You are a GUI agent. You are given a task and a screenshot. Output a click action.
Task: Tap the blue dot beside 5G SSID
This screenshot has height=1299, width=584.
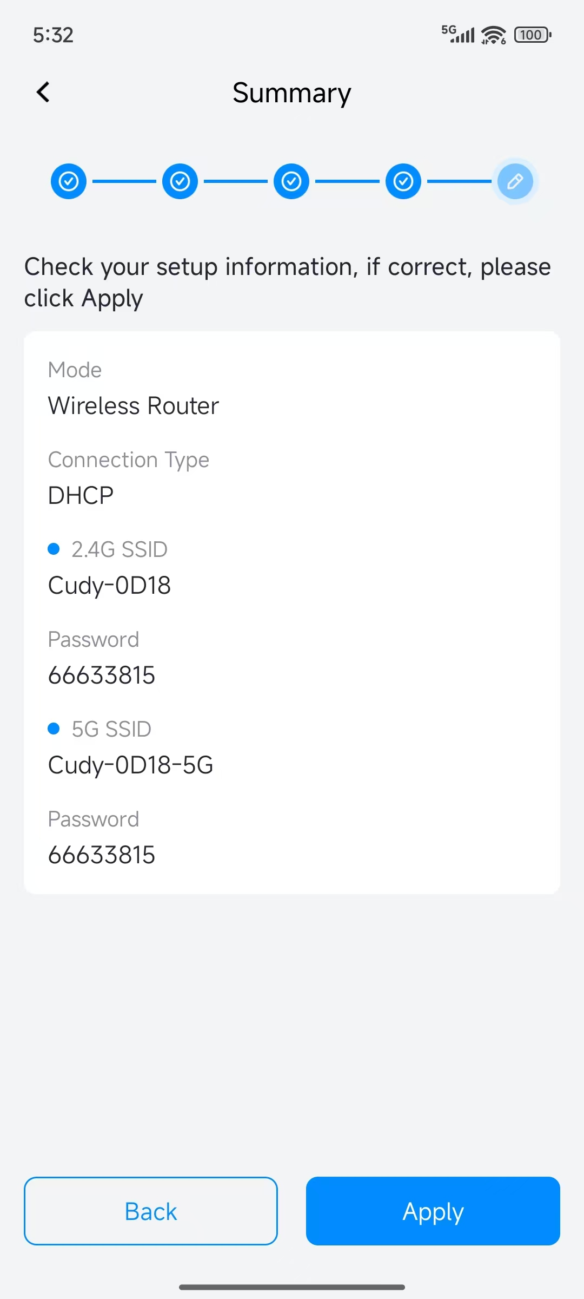click(x=54, y=729)
